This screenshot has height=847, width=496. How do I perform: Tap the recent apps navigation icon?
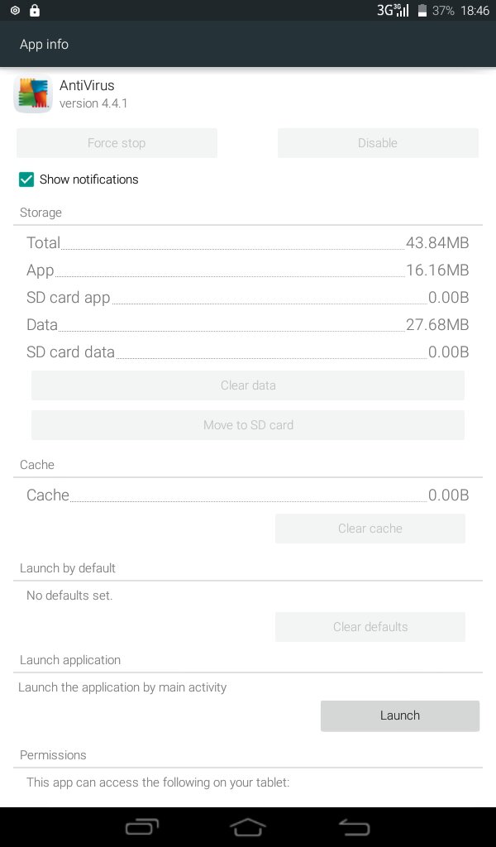pos(142,827)
